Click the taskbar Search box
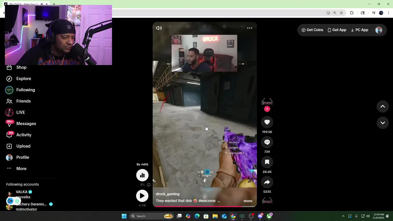Screen dimensions: 393x221 152,216
